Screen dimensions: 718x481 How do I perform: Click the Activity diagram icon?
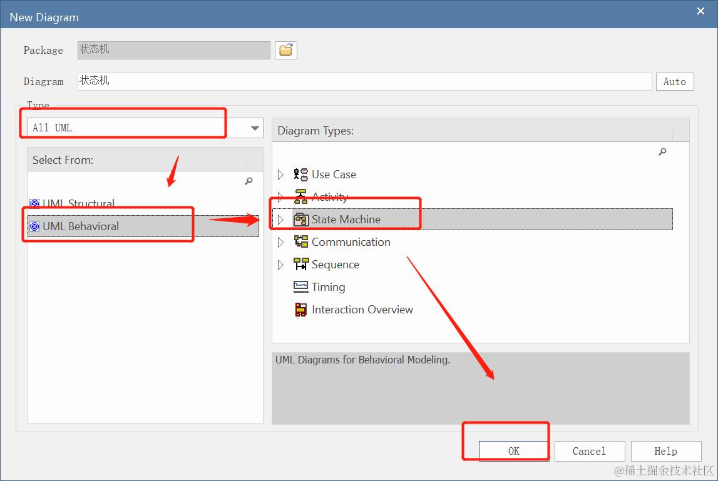(301, 197)
